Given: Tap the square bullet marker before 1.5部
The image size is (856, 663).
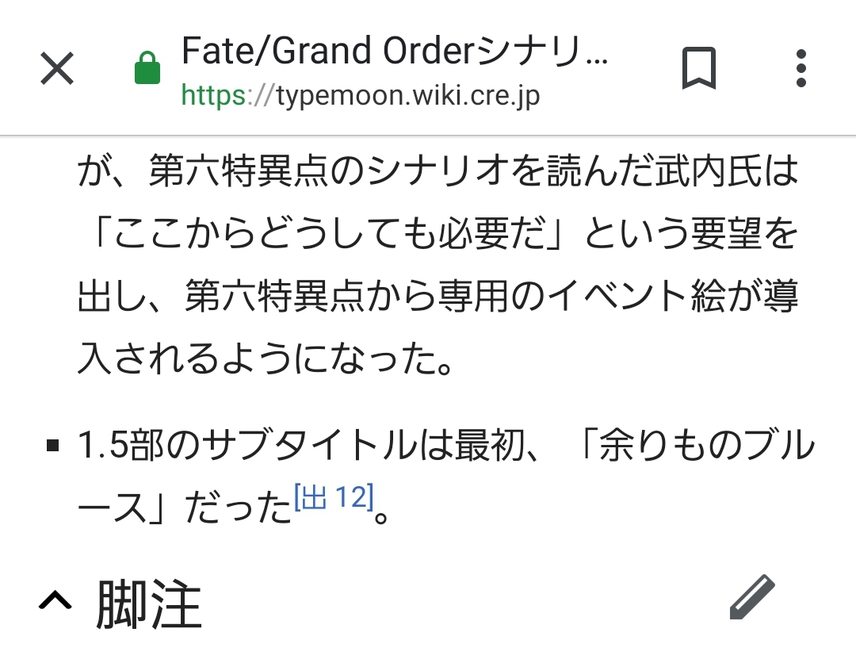Looking at the screenshot, I should (53, 446).
